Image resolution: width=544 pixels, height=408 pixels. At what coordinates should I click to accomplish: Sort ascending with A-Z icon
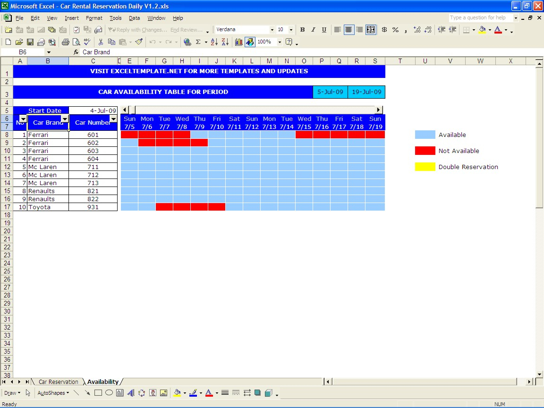[214, 42]
